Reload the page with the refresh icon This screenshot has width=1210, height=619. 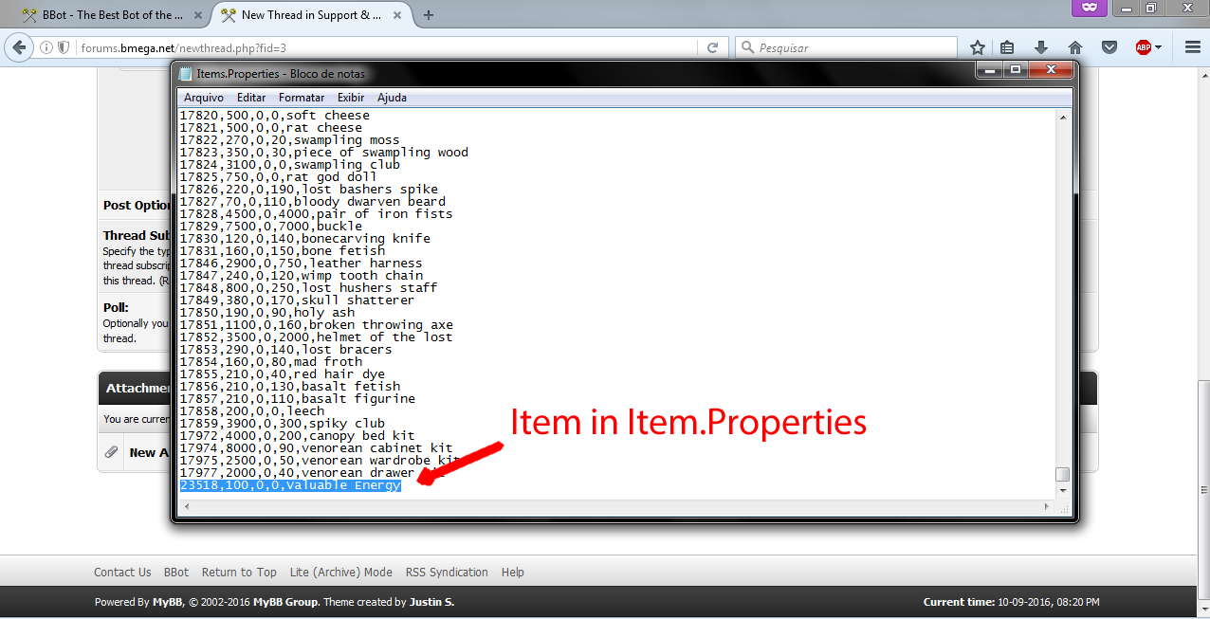tap(712, 47)
